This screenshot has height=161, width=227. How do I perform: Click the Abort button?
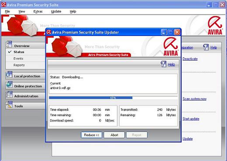114,135
